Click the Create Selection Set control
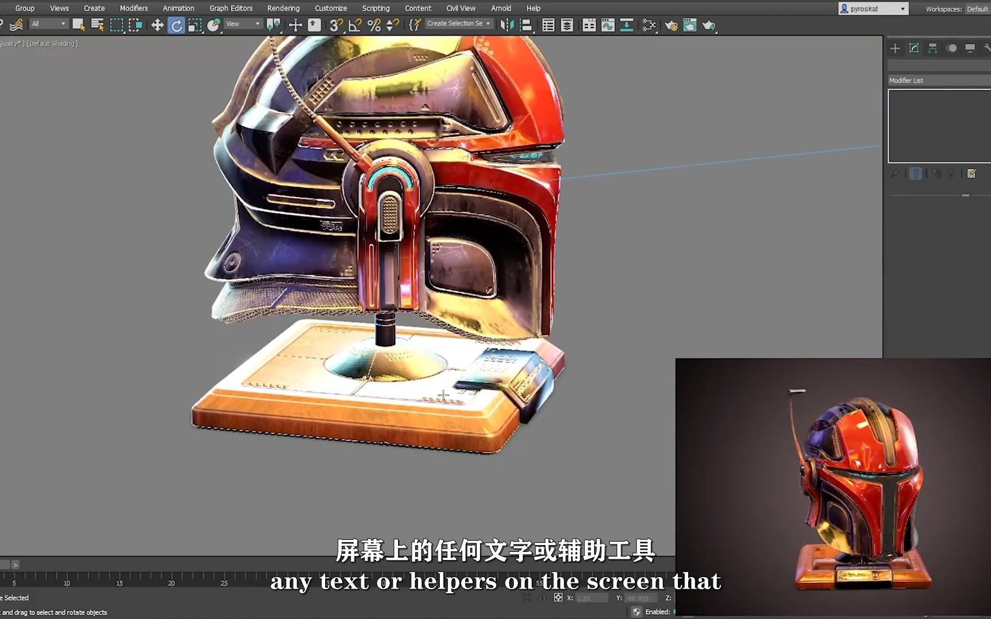The image size is (991, 619). [459, 23]
